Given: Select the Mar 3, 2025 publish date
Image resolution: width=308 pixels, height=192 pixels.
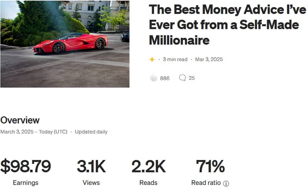Looking at the screenshot, I should click(x=209, y=59).
